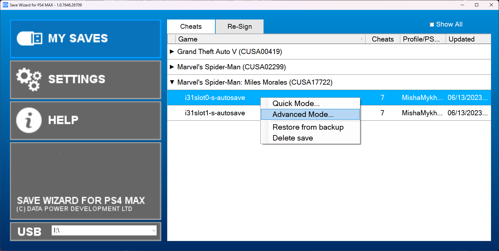Open the HELP panel
Image resolution: width=499 pixels, height=251 pixels.
pos(86,121)
